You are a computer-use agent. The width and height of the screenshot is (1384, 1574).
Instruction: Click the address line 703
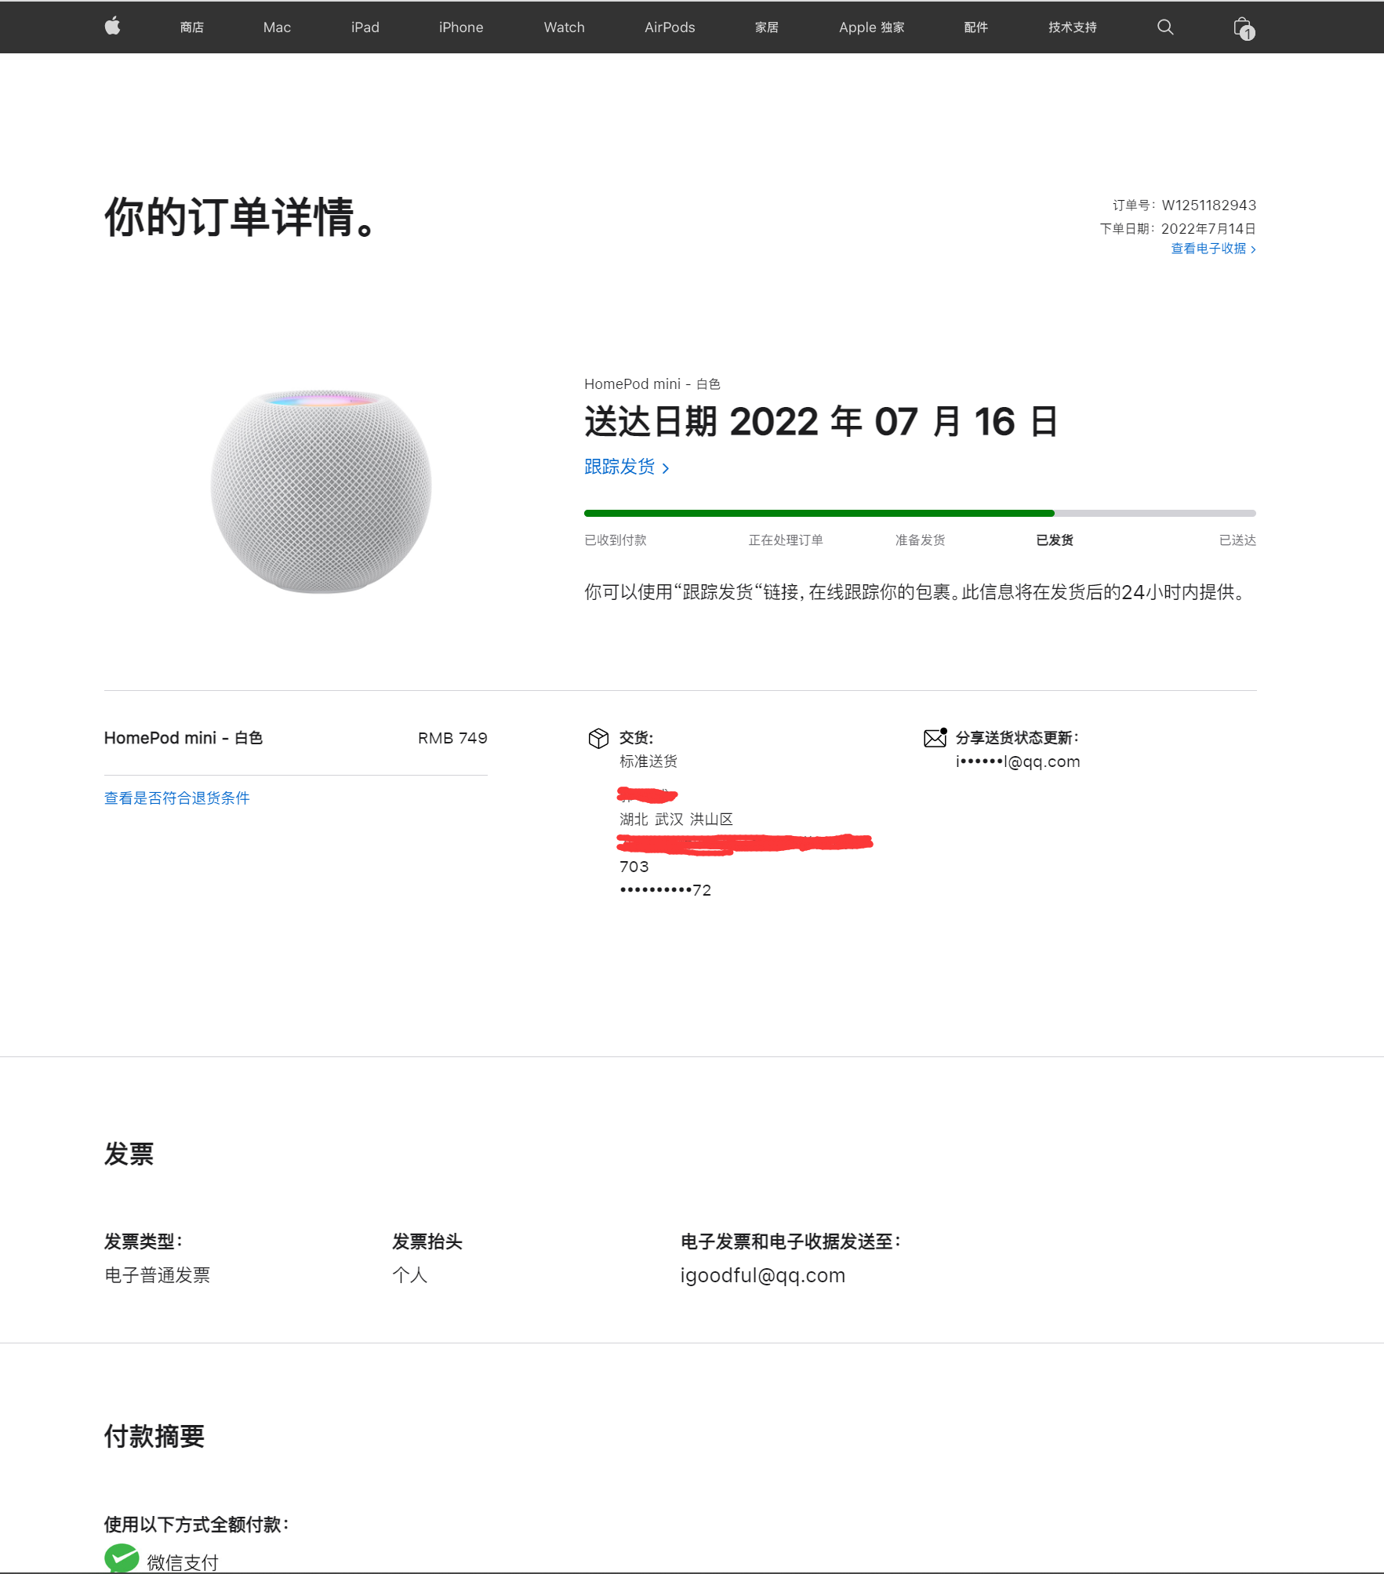[634, 867]
